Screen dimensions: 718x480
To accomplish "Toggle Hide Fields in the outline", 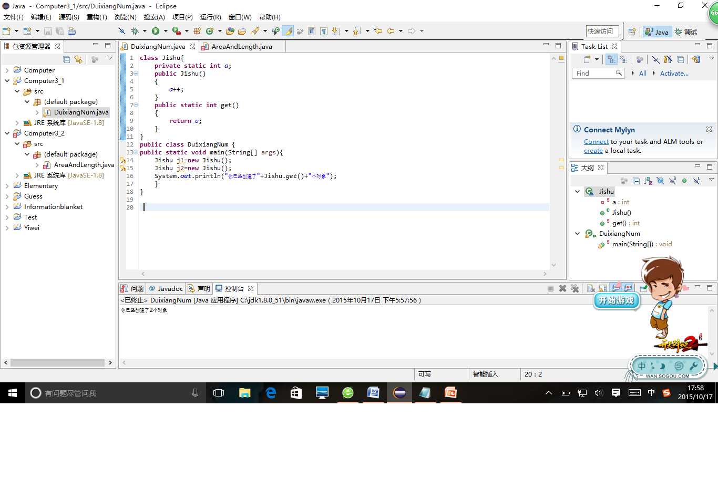I will (x=660, y=181).
